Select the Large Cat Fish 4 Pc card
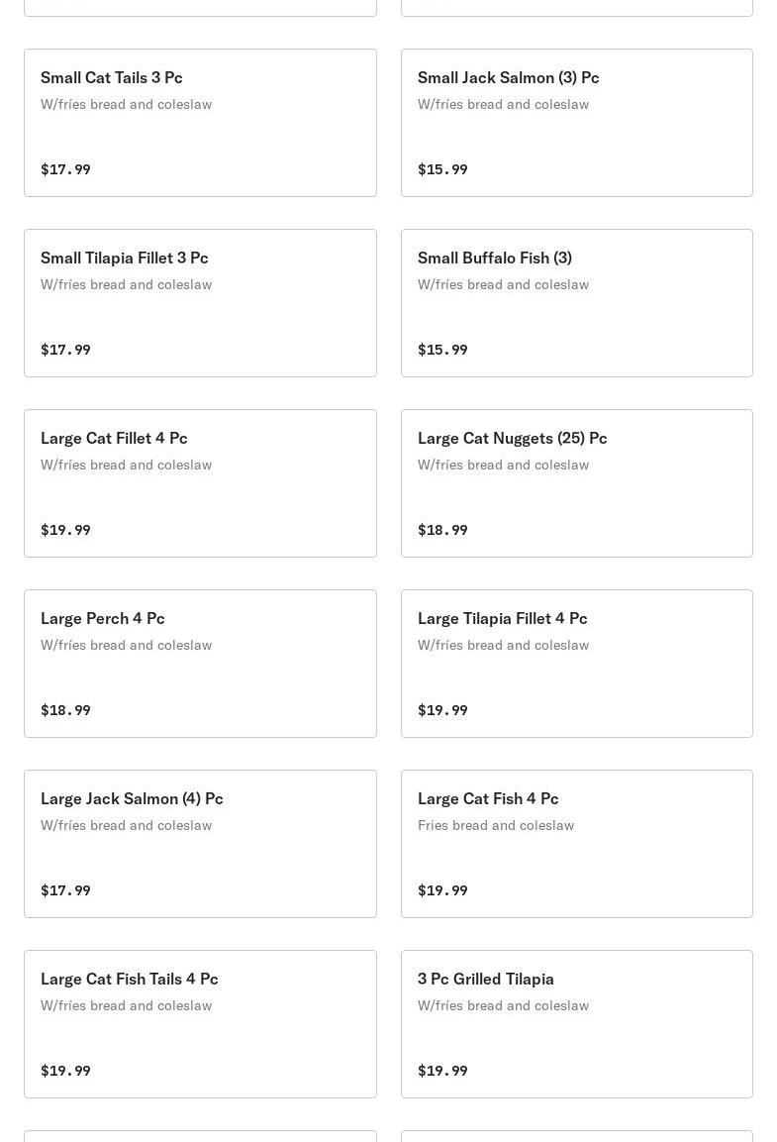The width and height of the screenshot is (777, 1142). pos(576,844)
